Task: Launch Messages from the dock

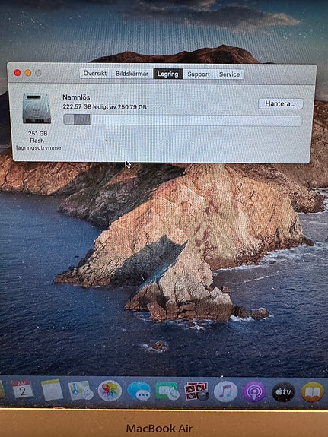Action: point(139,391)
